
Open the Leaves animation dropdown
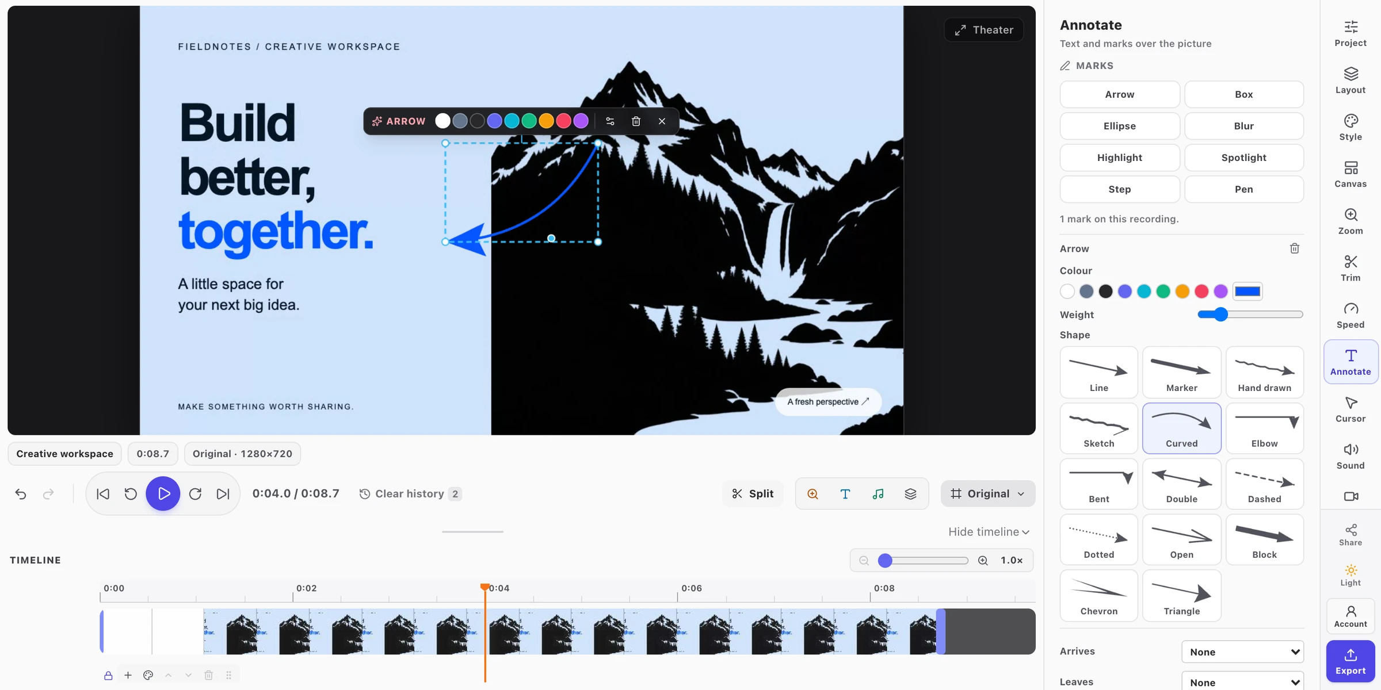point(1243,682)
